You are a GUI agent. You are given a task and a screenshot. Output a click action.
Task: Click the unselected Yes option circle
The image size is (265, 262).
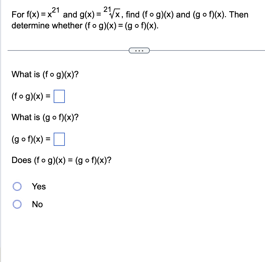click(17, 186)
